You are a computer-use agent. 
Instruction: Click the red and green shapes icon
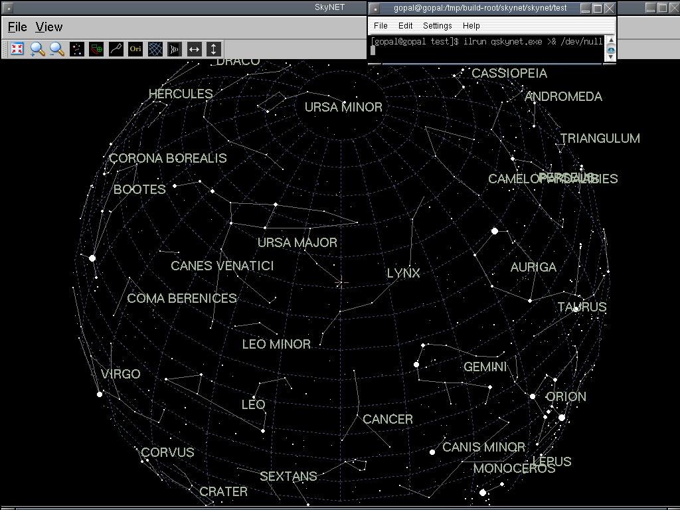[96, 49]
